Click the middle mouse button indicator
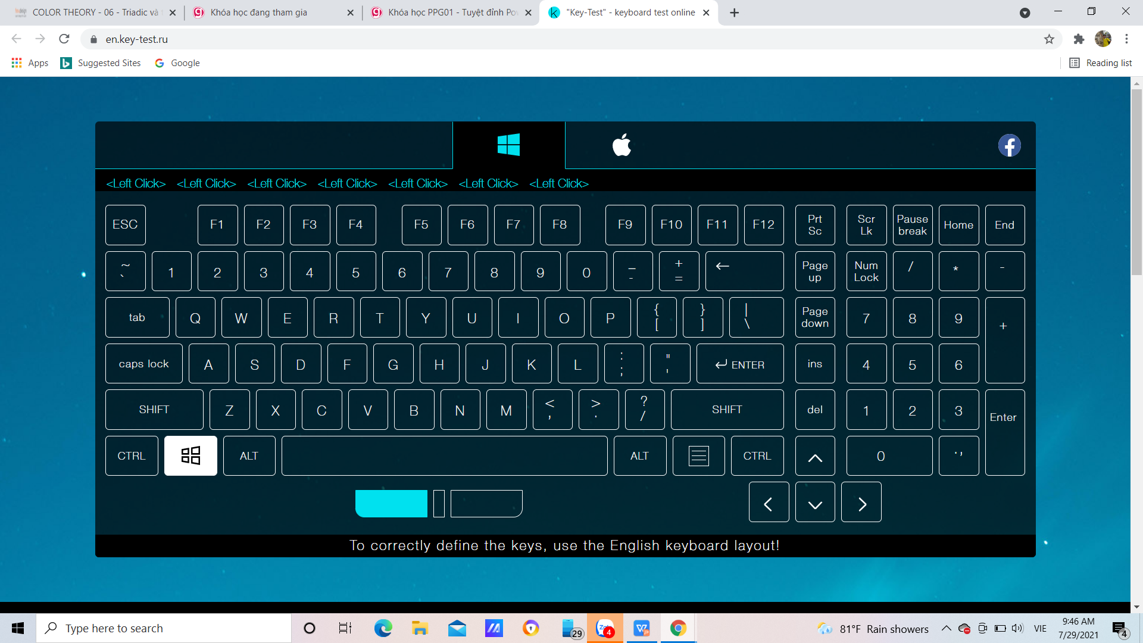The image size is (1143, 643). pyautogui.click(x=439, y=504)
